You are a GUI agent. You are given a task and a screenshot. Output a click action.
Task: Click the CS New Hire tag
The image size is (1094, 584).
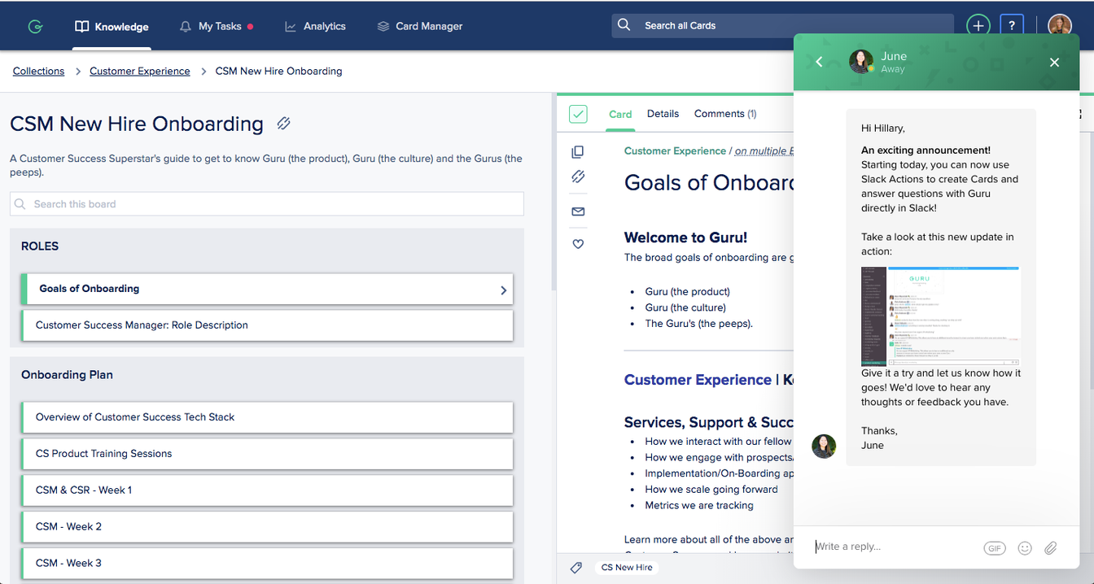[x=627, y=568]
